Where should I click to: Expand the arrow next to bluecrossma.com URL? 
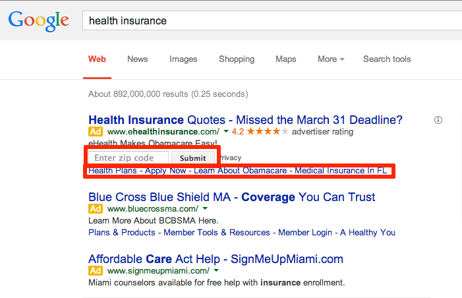(x=205, y=208)
